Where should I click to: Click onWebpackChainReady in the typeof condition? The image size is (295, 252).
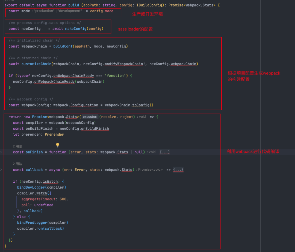pyautogui.click(x=73, y=76)
